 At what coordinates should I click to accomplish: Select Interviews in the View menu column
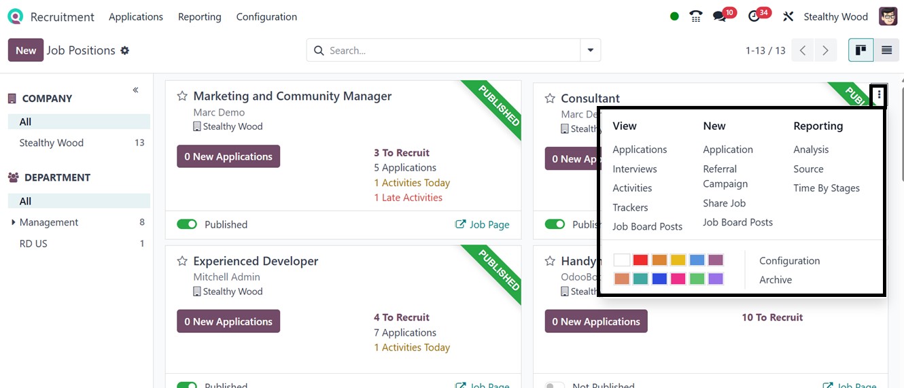(634, 169)
